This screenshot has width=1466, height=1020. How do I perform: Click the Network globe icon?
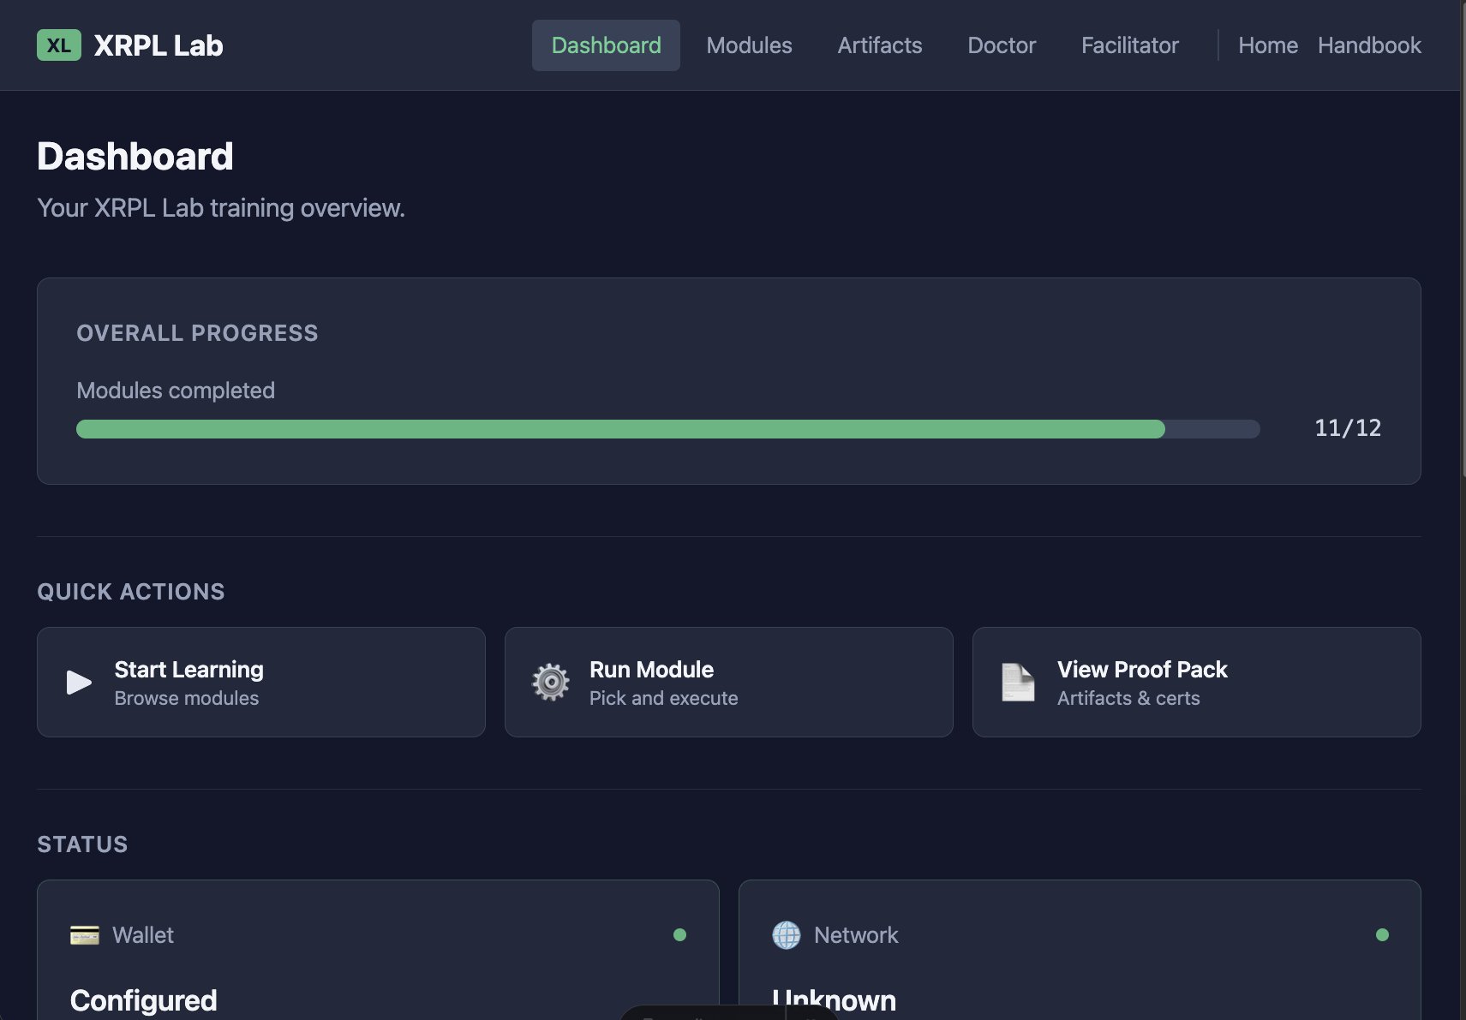tap(787, 935)
